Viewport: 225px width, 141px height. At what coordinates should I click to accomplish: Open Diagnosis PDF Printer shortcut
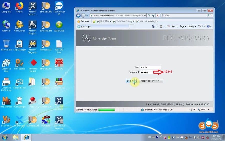coord(6,84)
